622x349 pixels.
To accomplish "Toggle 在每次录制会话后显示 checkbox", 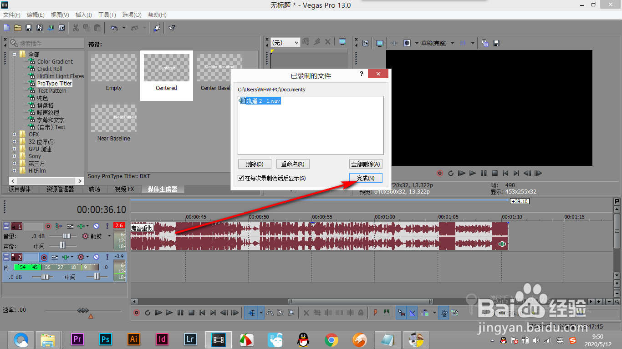I will point(241,178).
